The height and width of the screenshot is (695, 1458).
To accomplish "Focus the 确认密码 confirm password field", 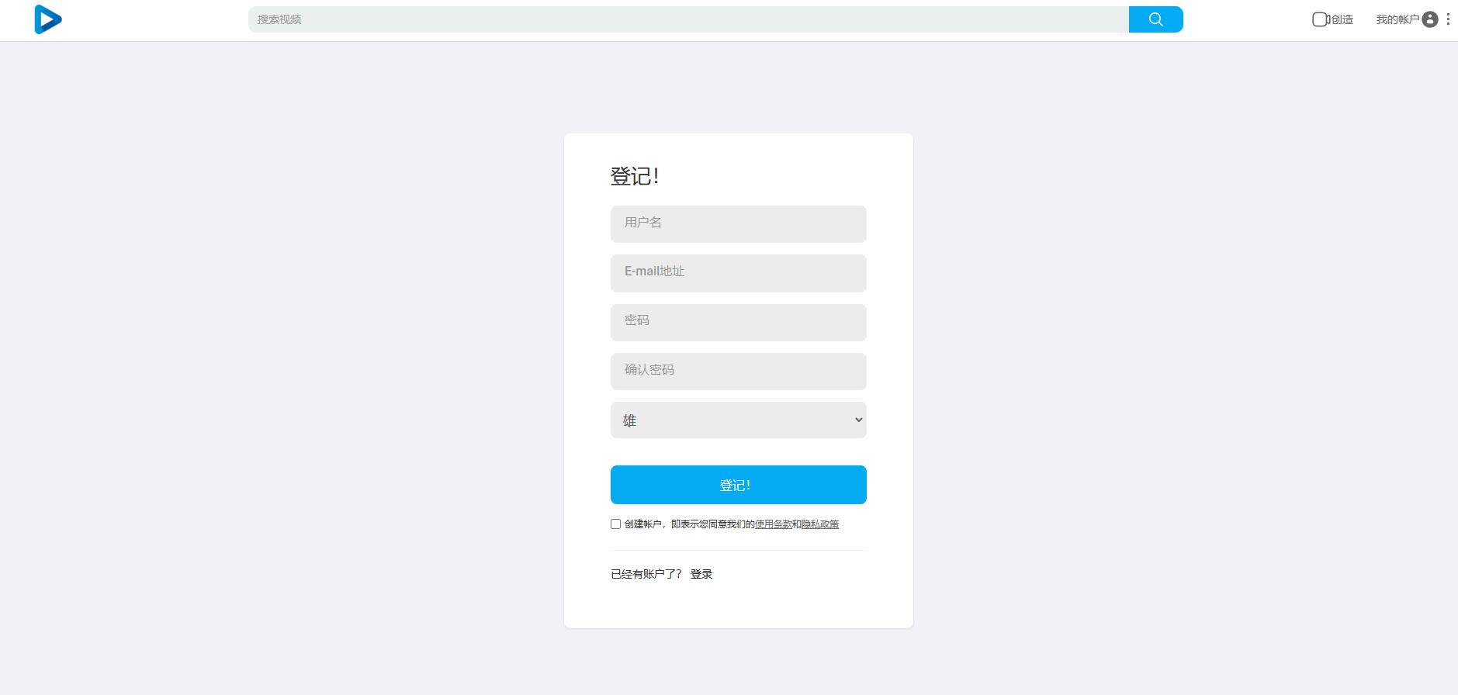I will 738,372.
